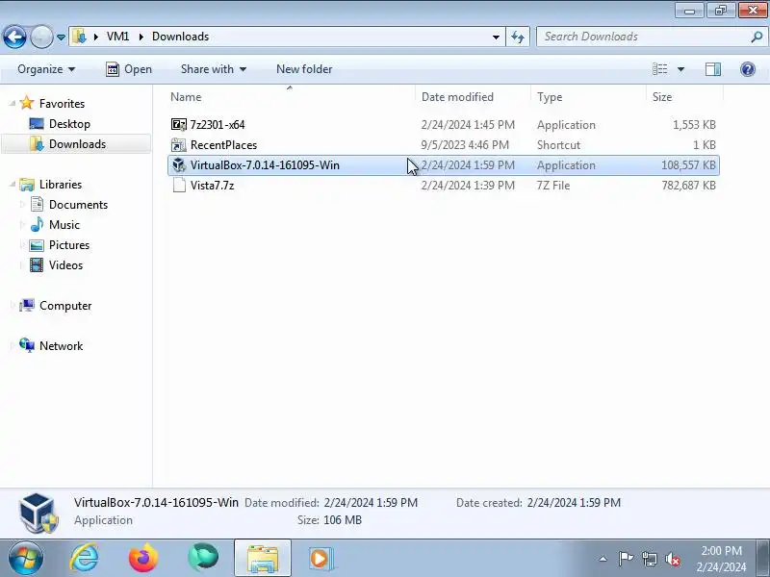Viewport: 770px width, 577px height.
Task: Refresh the folder with the refresh icon
Action: click(x=518, y=37)
